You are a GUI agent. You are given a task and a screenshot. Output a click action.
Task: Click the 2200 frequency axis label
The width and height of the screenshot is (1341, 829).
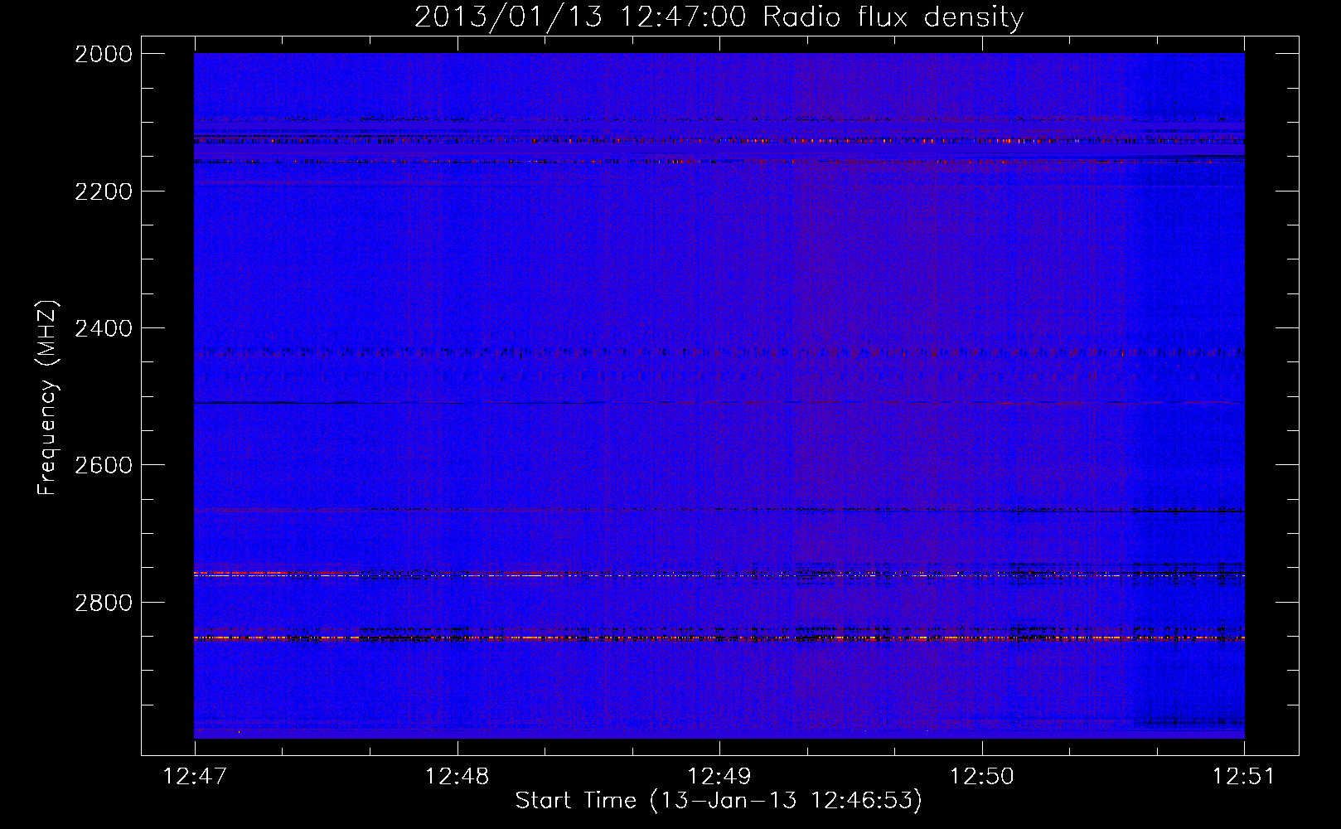click(104, 191)
